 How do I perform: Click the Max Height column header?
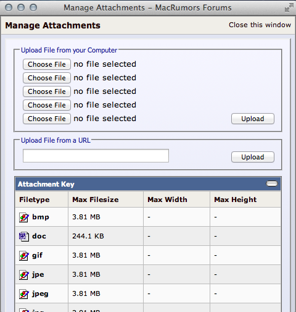click(x=236, y=200)
